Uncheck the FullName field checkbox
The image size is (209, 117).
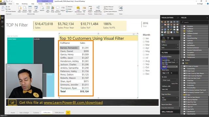184,31
